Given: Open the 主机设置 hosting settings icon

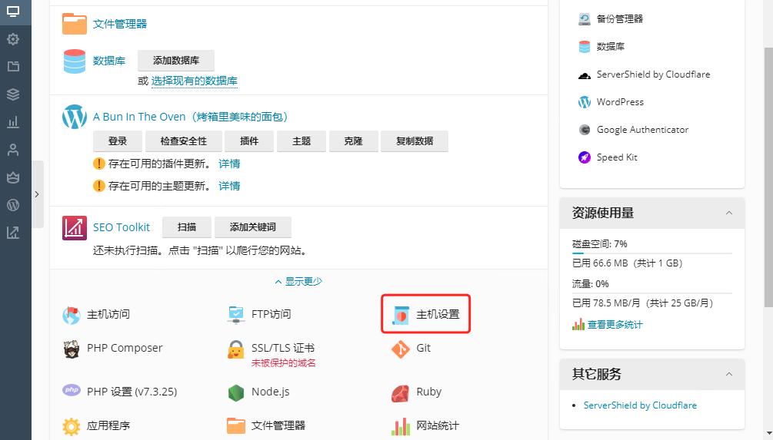Looking at the screenshot, I should [x=401, y=315].
